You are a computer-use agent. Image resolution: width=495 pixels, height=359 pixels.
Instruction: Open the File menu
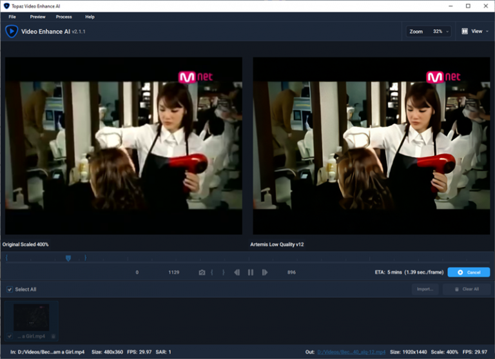tap(12, 17)
